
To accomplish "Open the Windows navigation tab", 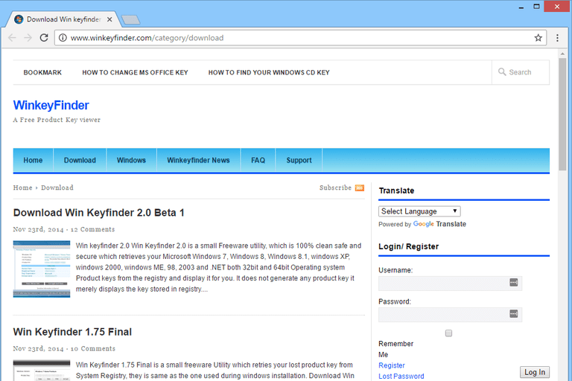I will coord(131,160).
